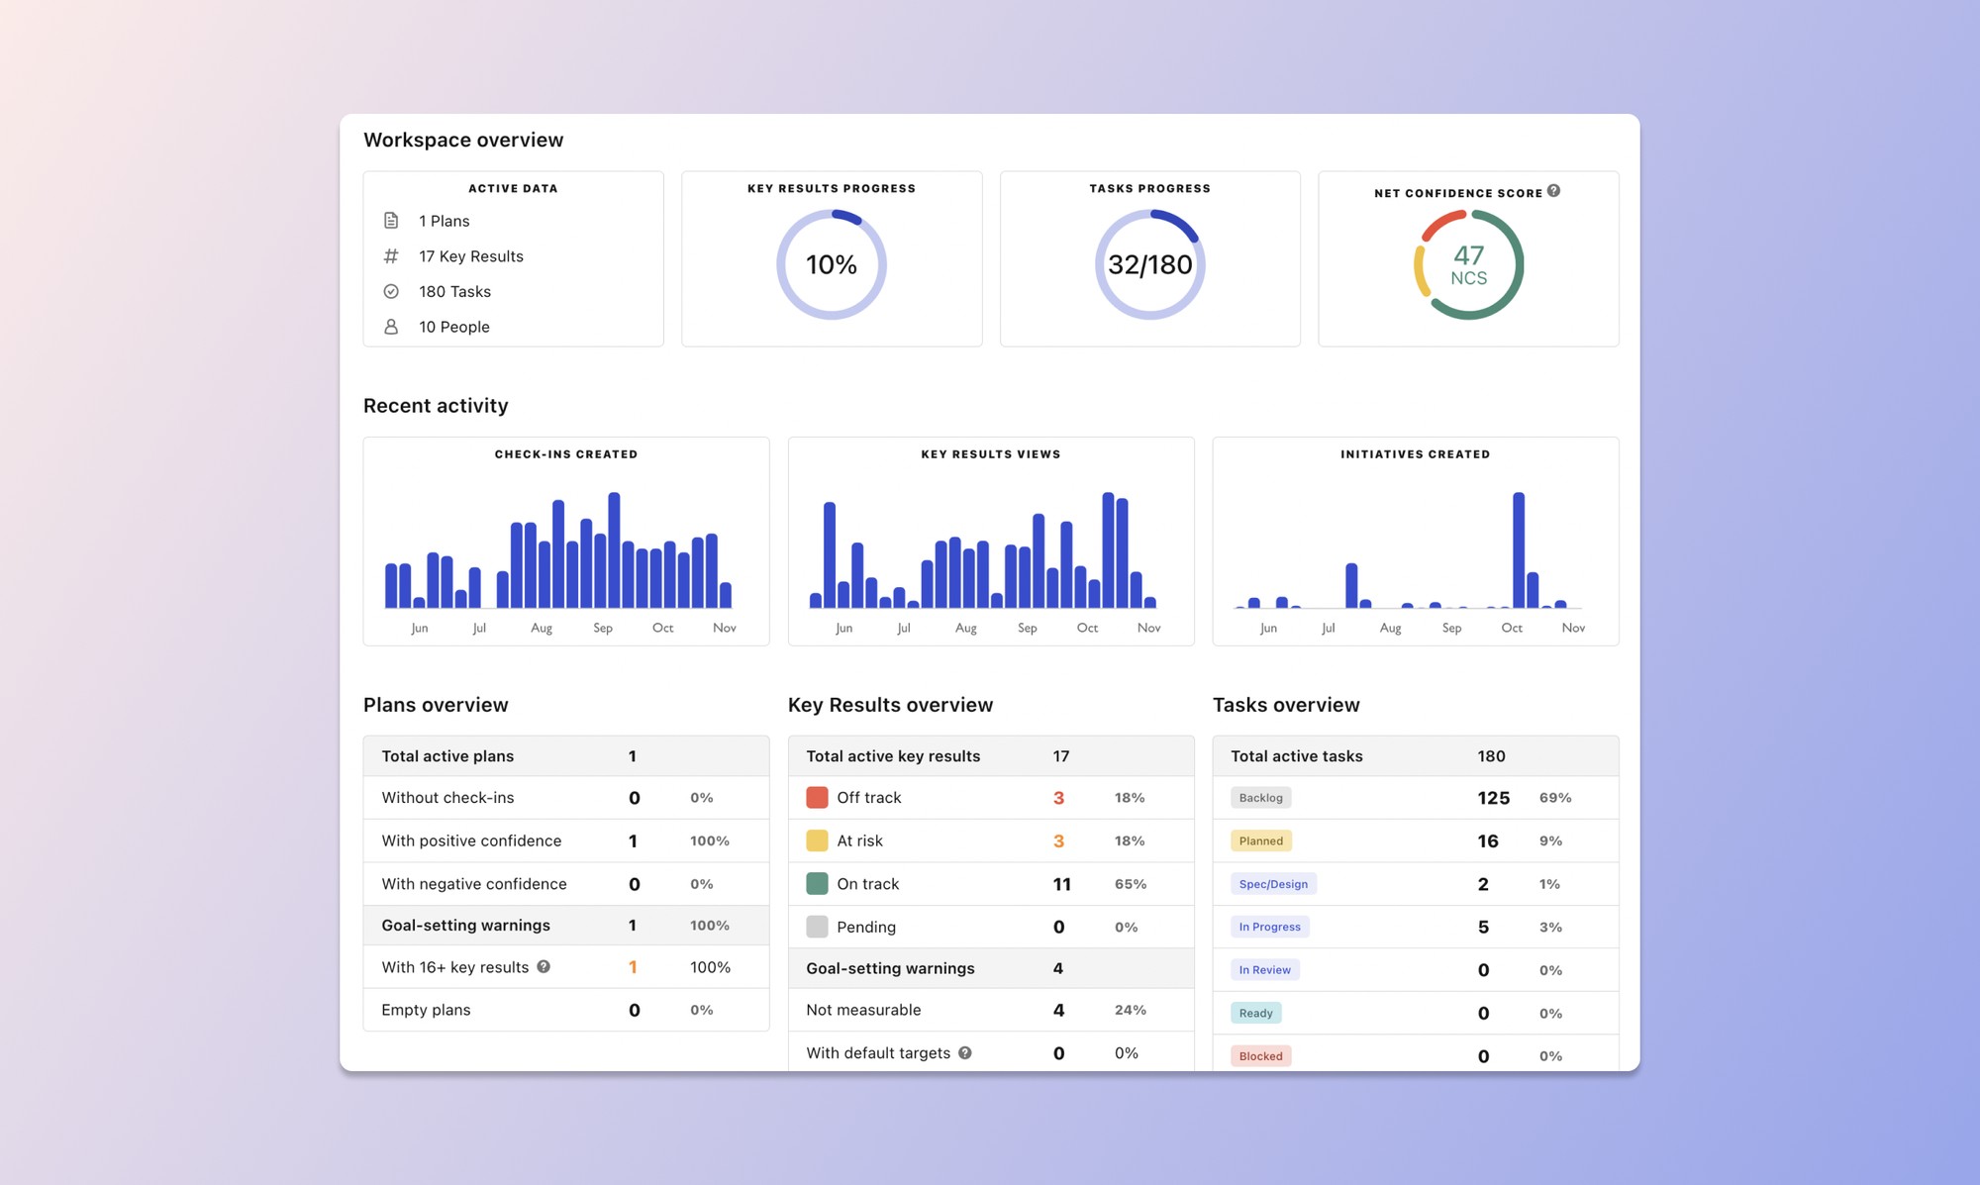The image size is (1980, 1185).
Task: Open the Backlog tag in Tasks overview
Action: 1260,797
